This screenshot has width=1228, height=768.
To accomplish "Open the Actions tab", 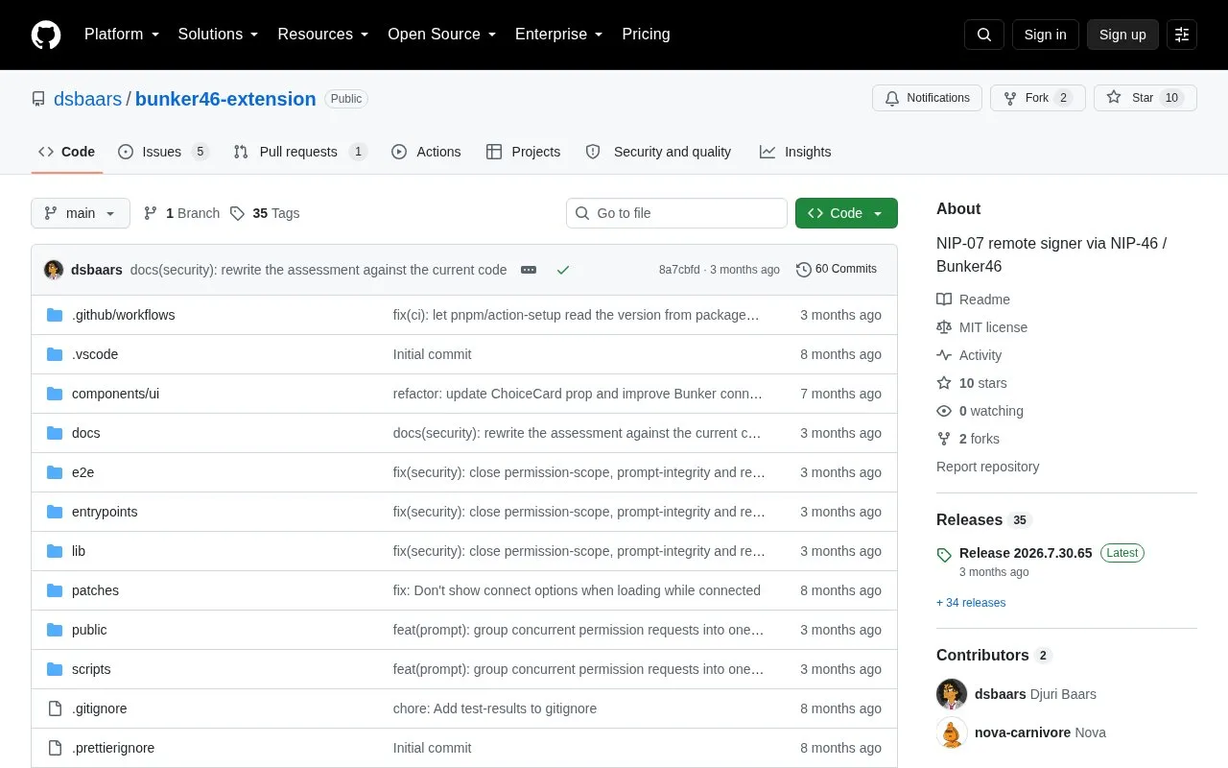I will [x=426, y=152].
